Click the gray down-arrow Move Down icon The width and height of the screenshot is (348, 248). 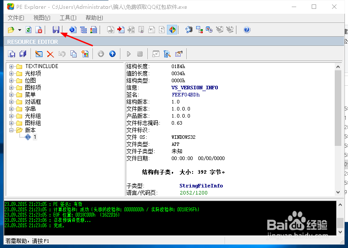click(x=101, y=54)
